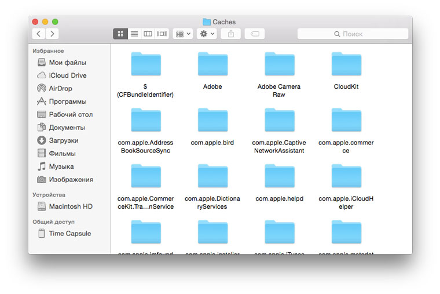This screenshot has height=294, width=440.
Task: Open the item arrangement dropdown
Action: tap(182, 34)
